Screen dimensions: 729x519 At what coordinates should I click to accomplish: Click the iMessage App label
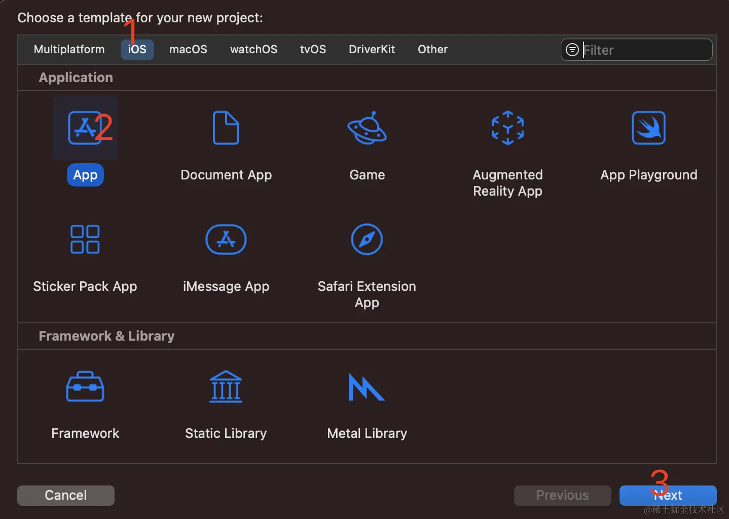coord(226,286)
